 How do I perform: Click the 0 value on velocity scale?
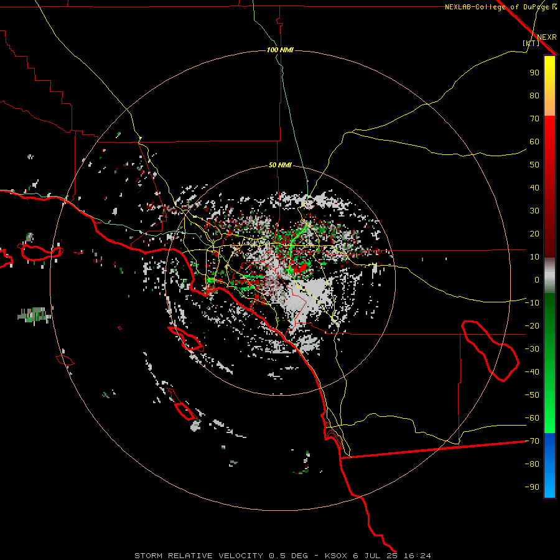pos(537,279)
